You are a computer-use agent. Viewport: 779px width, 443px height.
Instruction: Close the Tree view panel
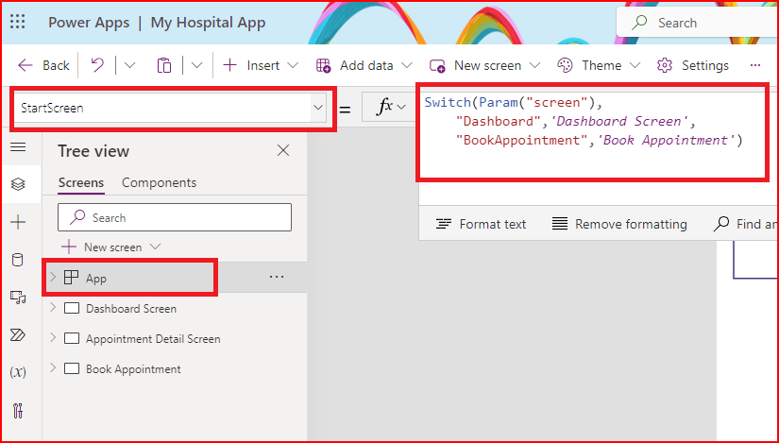283,150
